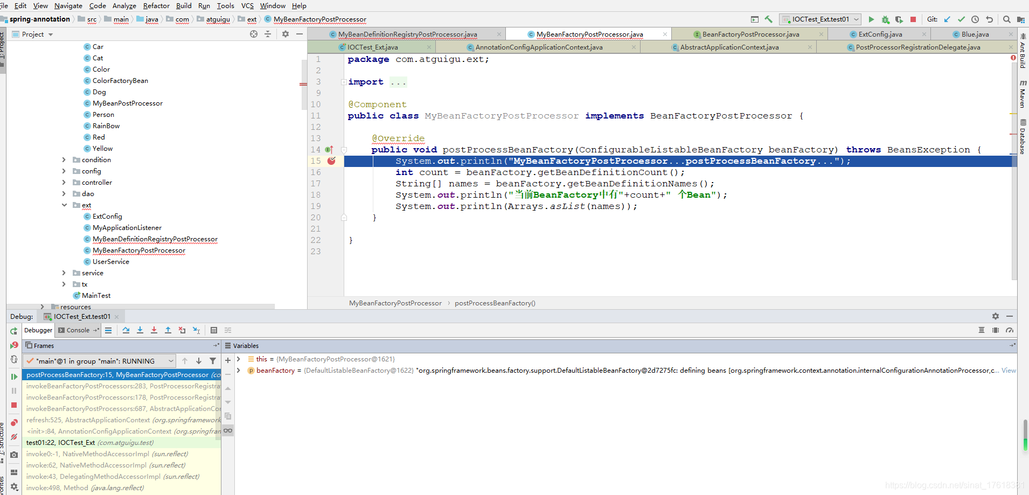Resume program with the green play-bar icon
This screenshot has width=1029, height=495.
point(14,377)
